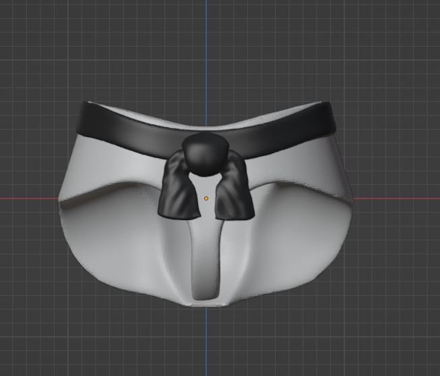The height and width of the screenshot is (376, 440).
Task: Click the narrow center strap below the knot
Action: point(205,260)
